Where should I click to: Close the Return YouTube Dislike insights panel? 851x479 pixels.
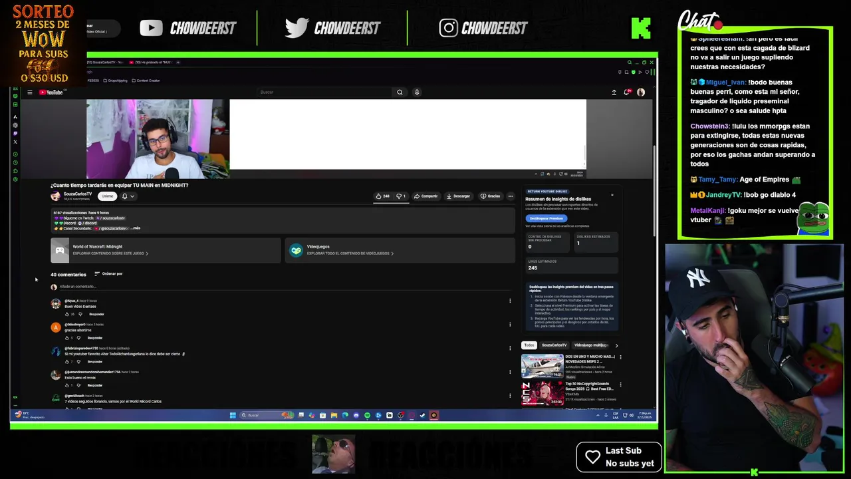click(612, 195)
